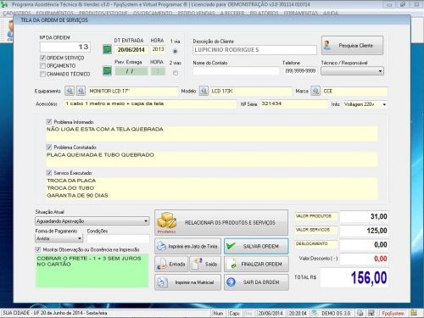Tick the ORDEM SERVIÇO checkbox

(42, 58)
